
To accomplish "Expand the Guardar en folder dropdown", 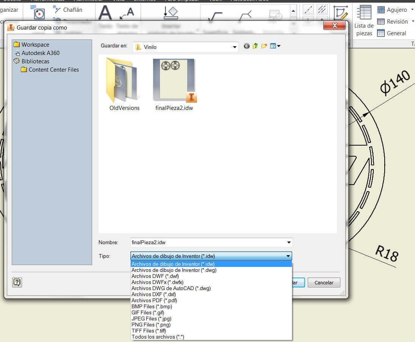I will click(x=234, y=47).
